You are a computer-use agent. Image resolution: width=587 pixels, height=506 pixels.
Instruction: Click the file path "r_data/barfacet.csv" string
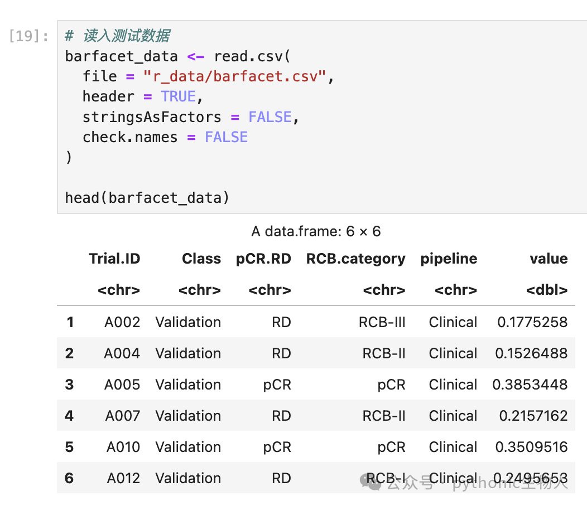click(235, 77)
